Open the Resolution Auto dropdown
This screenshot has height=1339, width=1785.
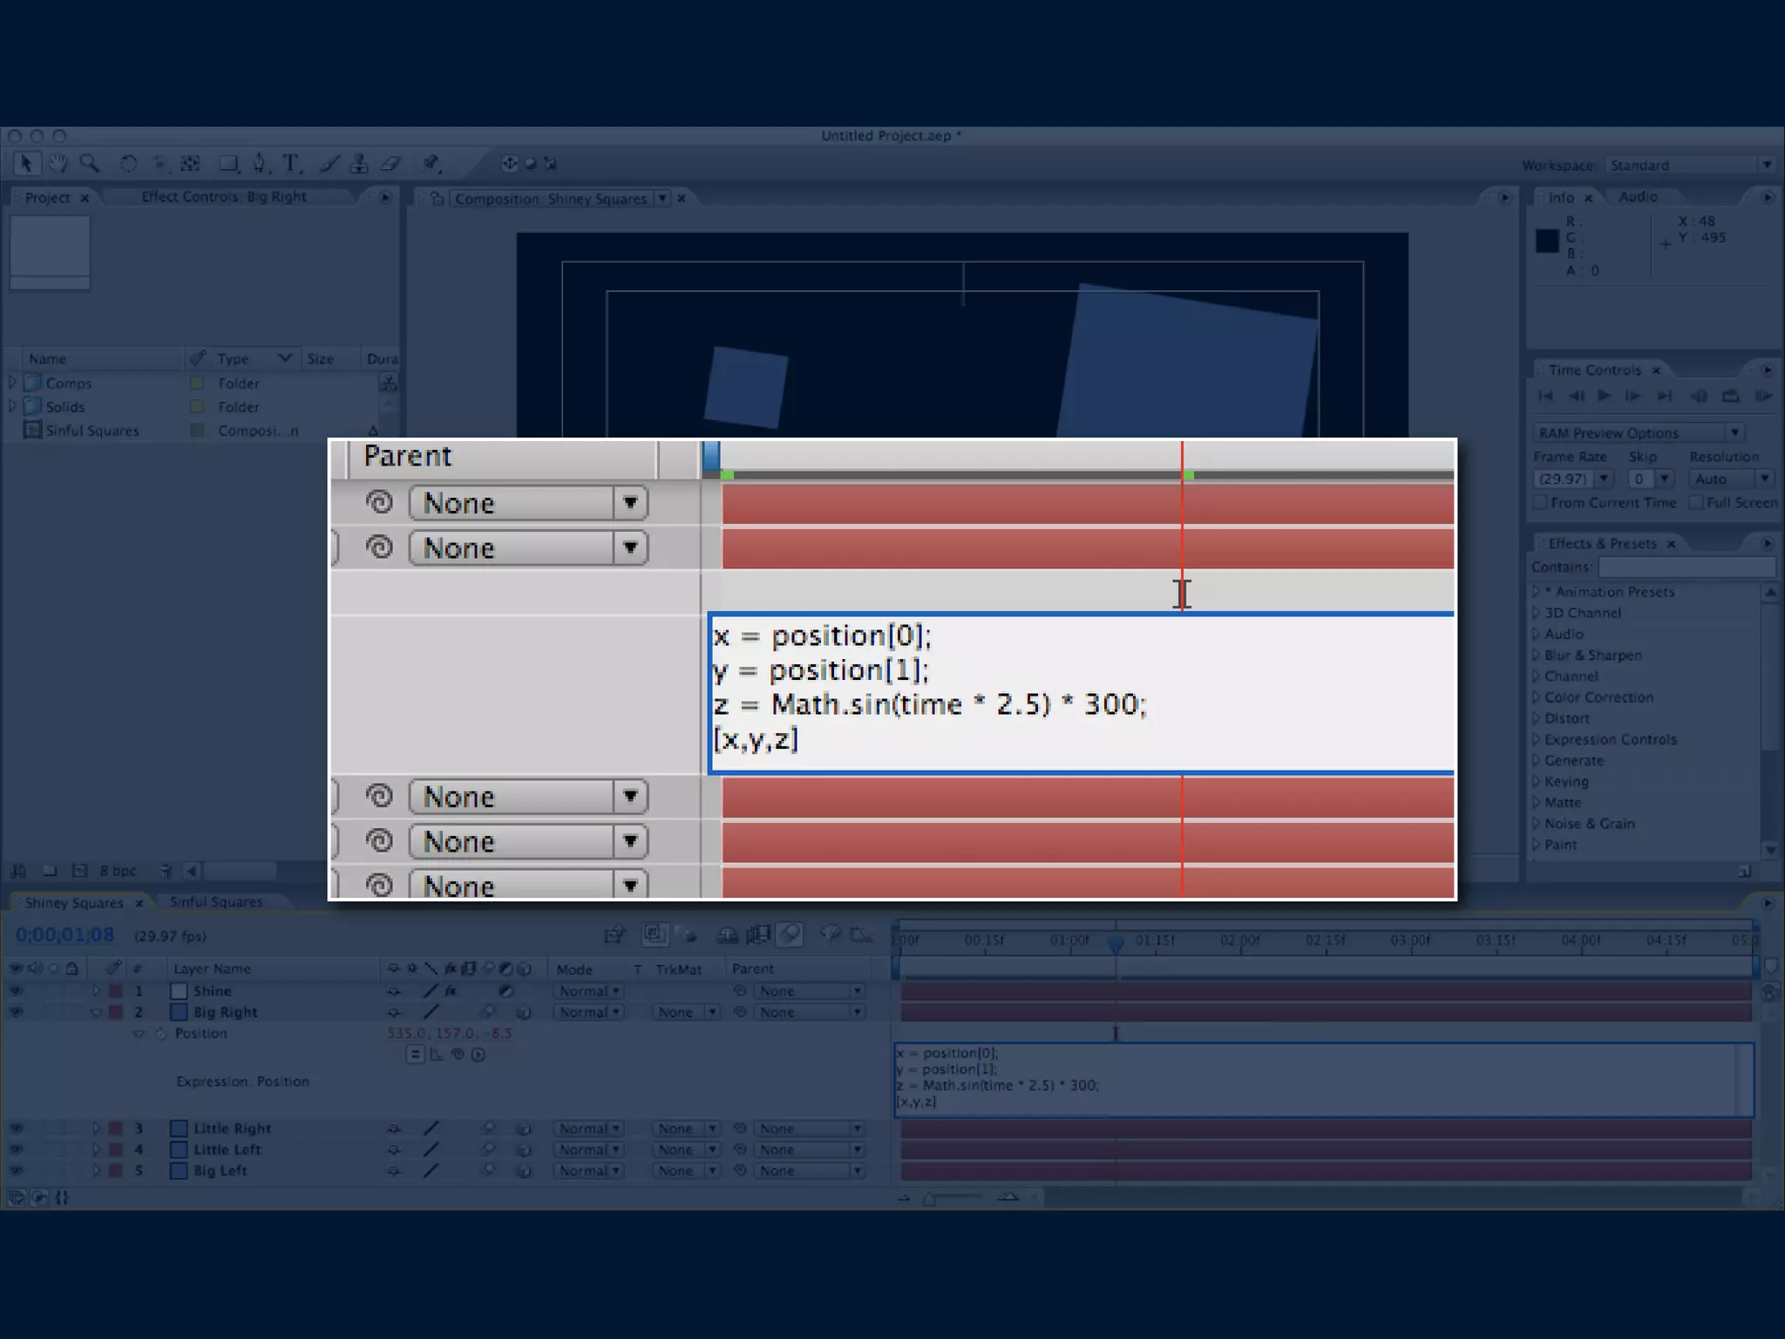tap(1730, 479)
